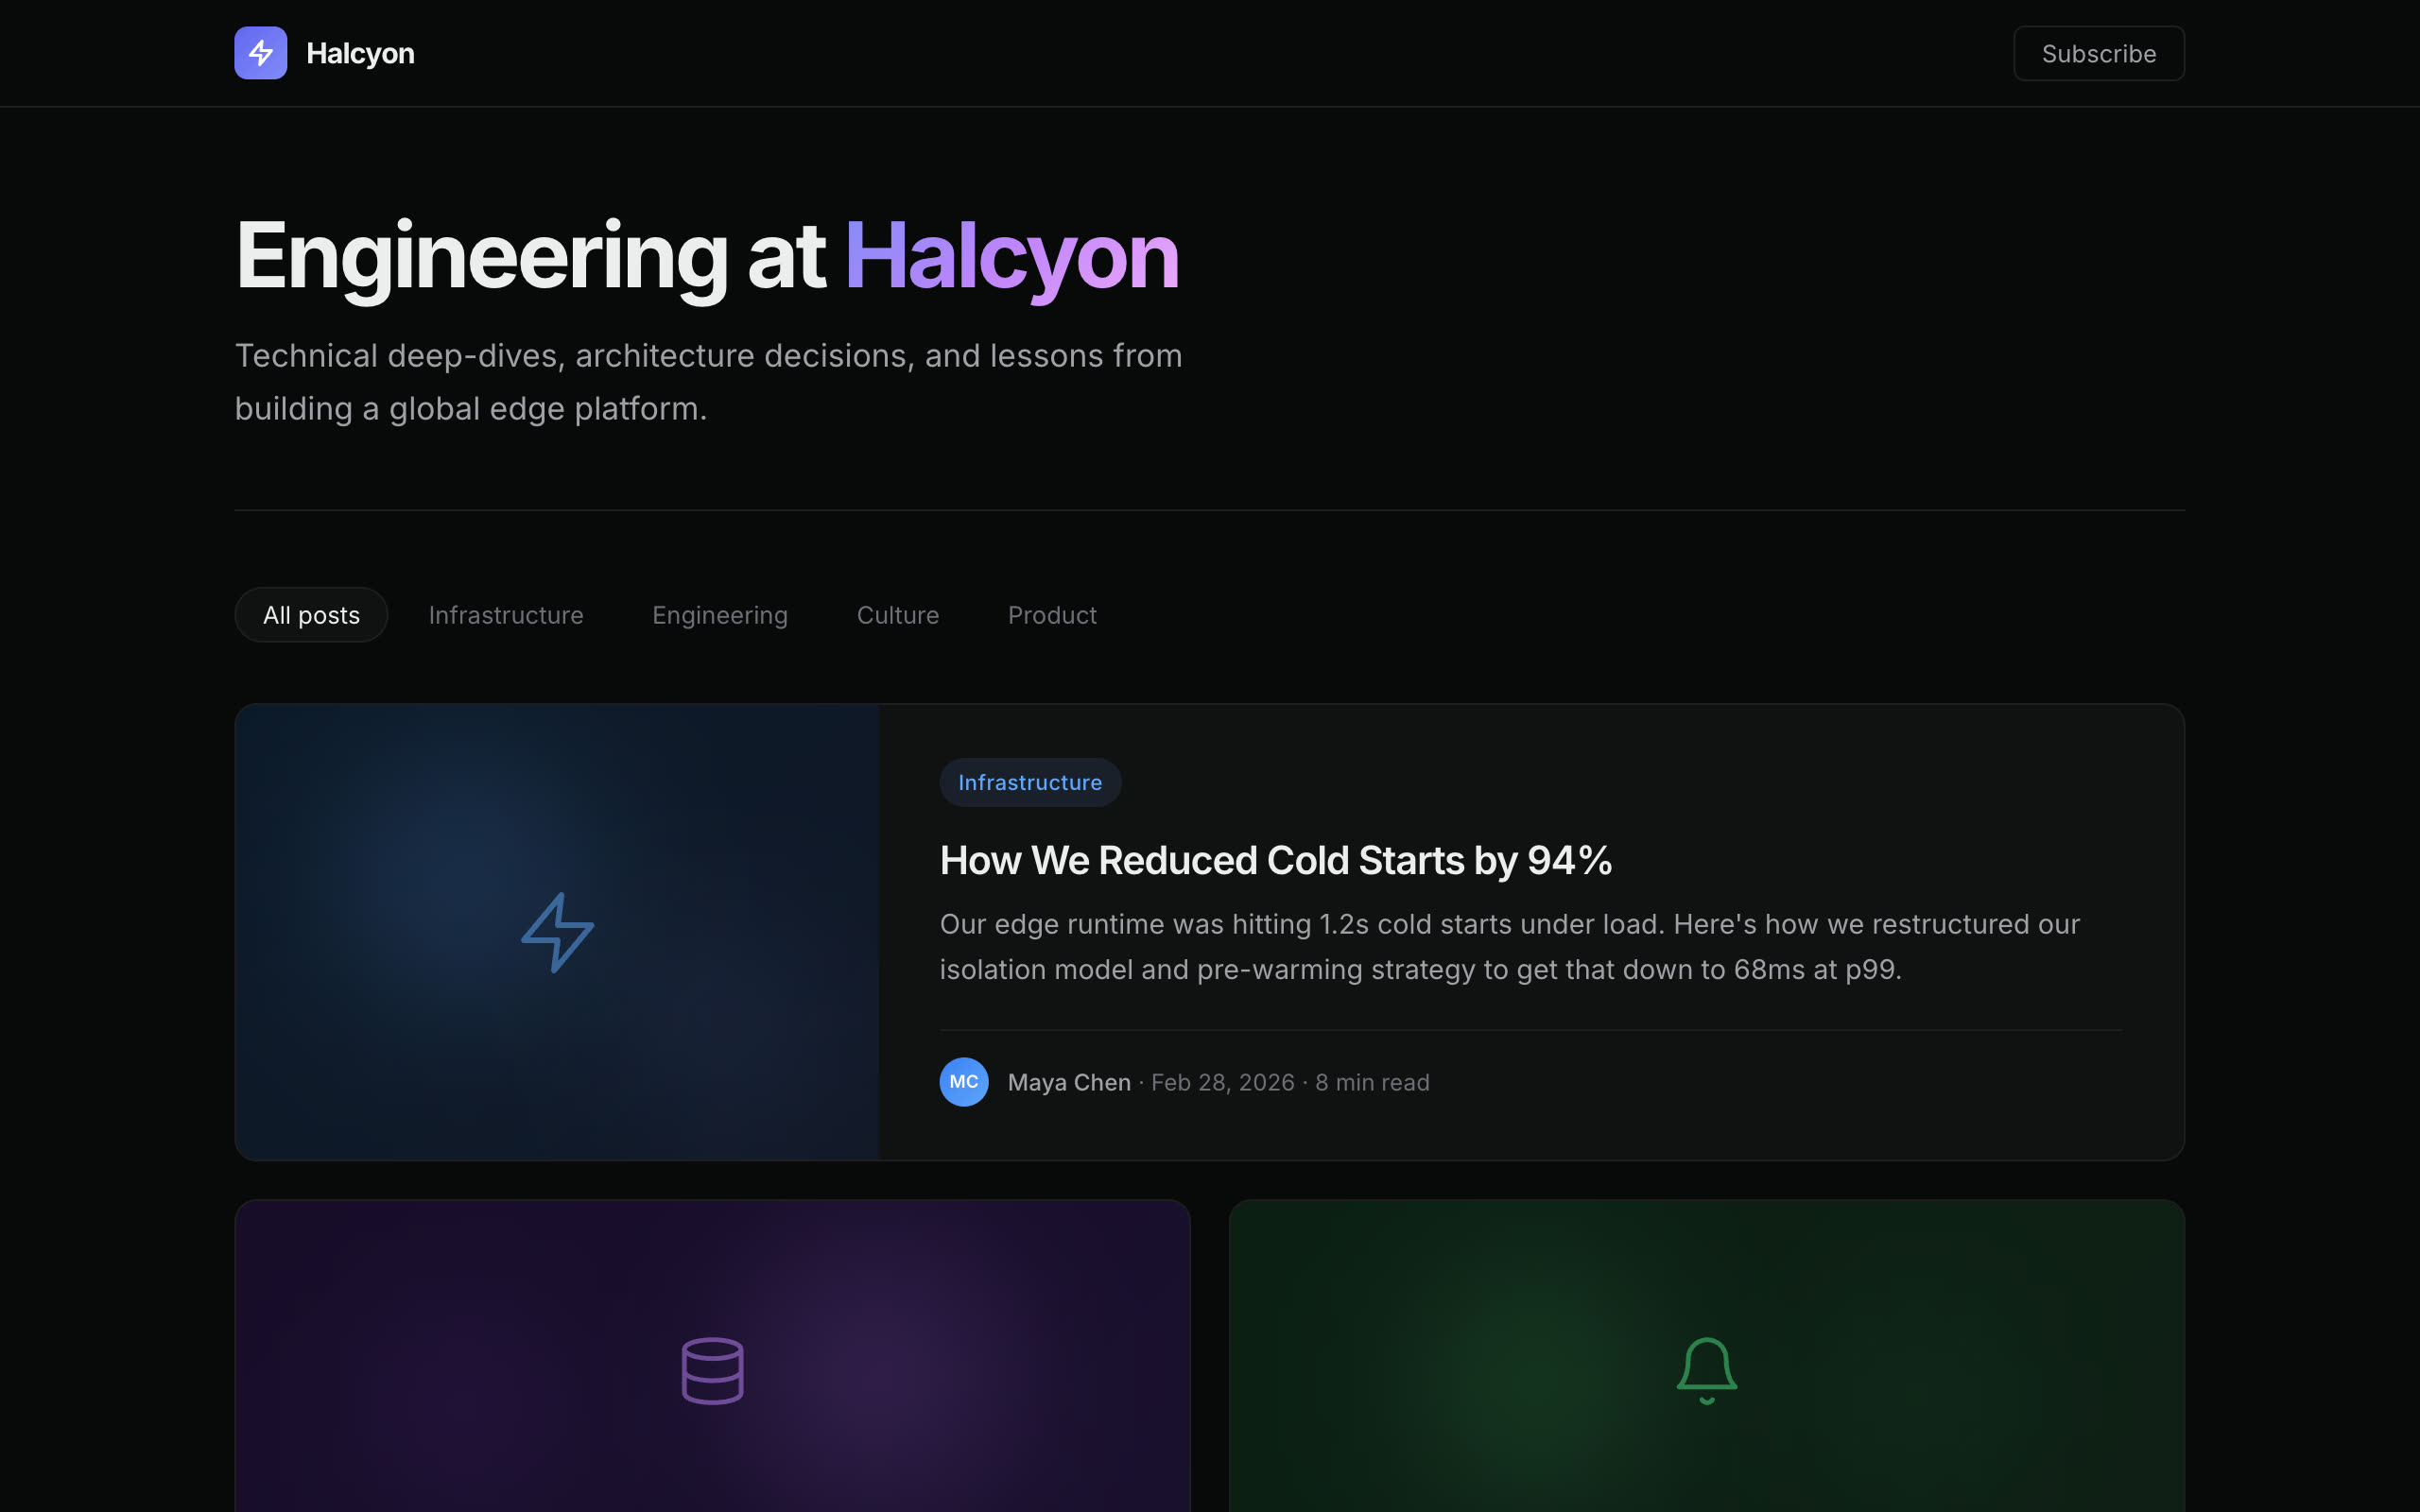
Task: Select the Culture category tab
Action: pos(897,614)
